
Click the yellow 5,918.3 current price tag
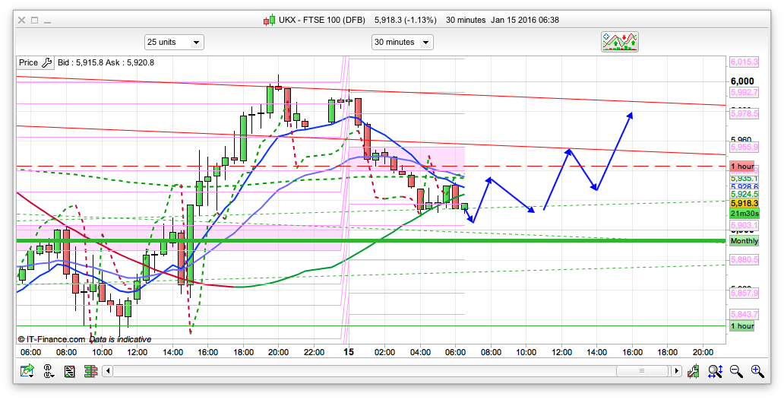click(742, 204)
